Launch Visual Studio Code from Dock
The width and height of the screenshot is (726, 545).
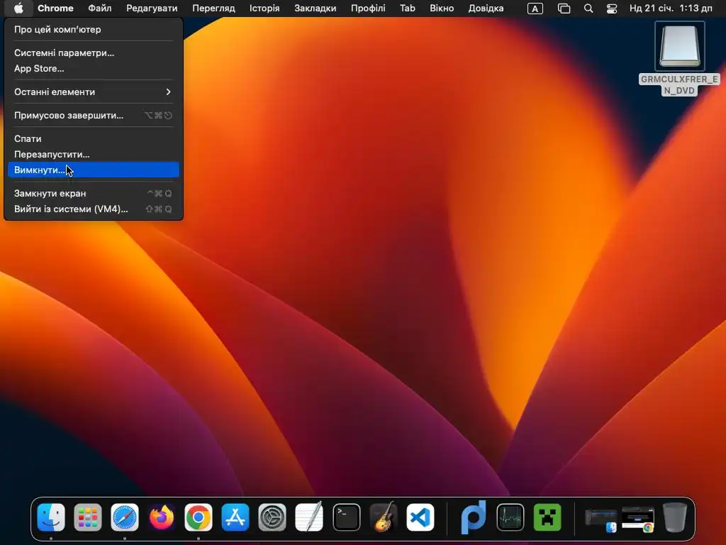(x=420, y=517)
